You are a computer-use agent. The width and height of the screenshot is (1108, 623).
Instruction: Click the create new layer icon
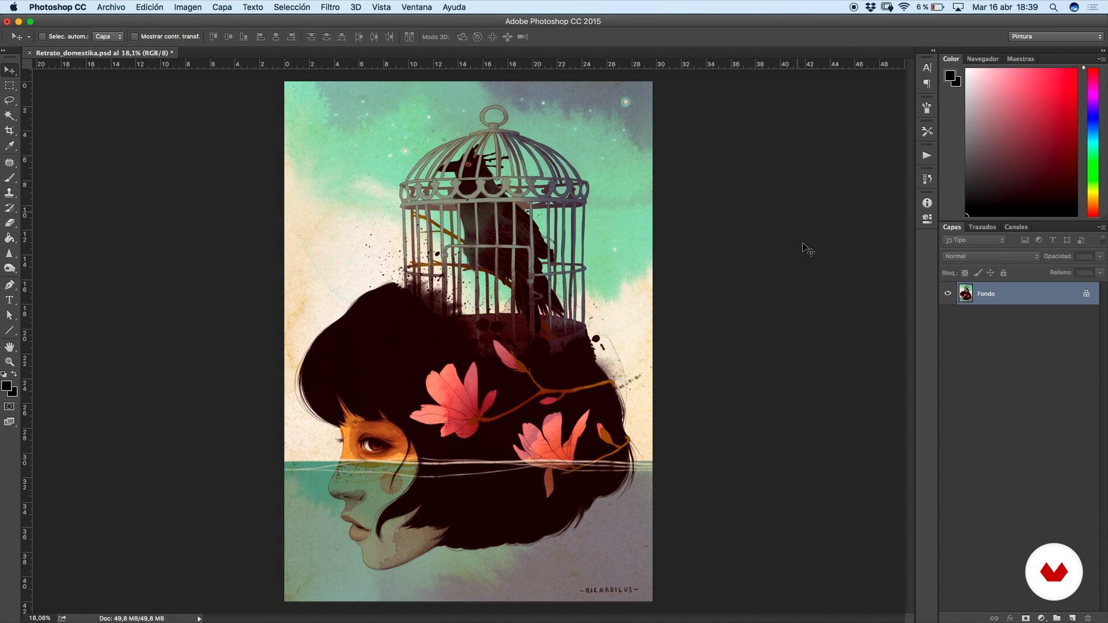pyautogui.click(x=1072, y=618)
